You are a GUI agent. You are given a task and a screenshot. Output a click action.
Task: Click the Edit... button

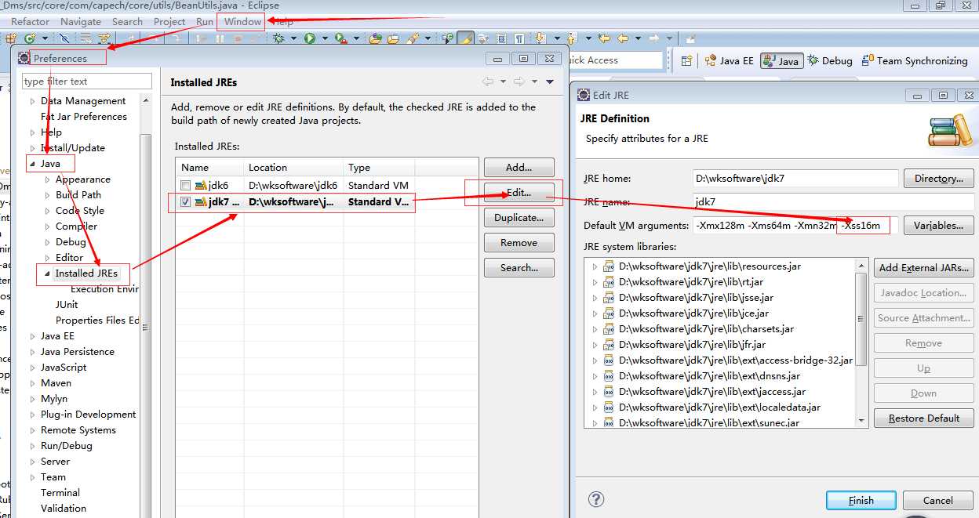coord(519,192)
